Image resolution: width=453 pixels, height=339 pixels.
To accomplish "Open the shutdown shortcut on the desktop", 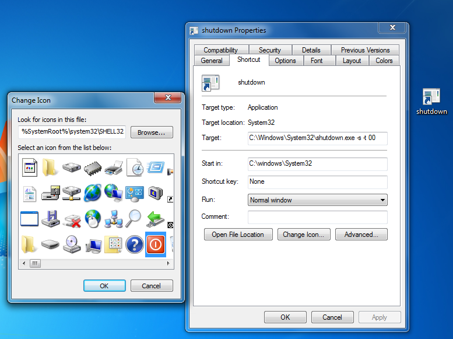I will tap(431, 102).
